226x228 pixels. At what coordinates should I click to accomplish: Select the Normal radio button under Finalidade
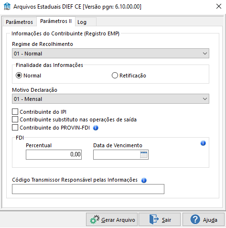coord(19,76)
